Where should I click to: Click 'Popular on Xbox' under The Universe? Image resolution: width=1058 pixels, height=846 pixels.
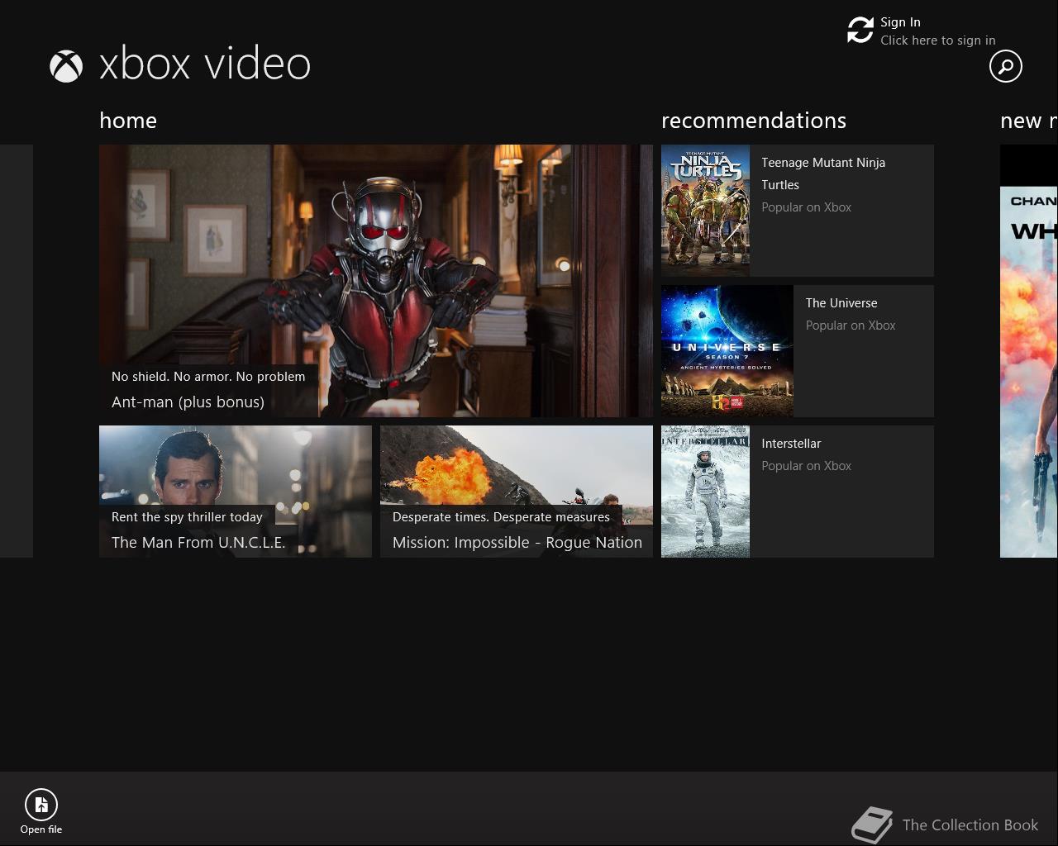point(851,326)
